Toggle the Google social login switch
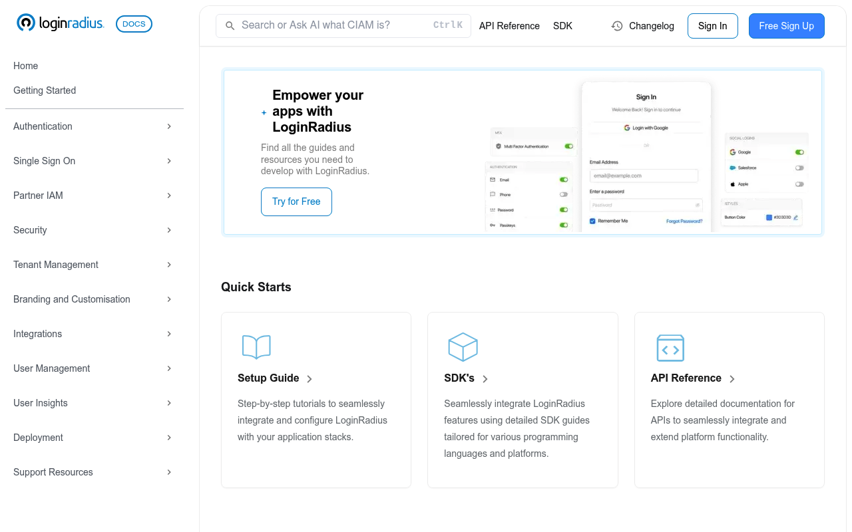852x532 pixels. tap(799, 152)
